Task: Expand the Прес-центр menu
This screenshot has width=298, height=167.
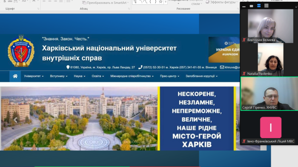Action: point(169,76)
